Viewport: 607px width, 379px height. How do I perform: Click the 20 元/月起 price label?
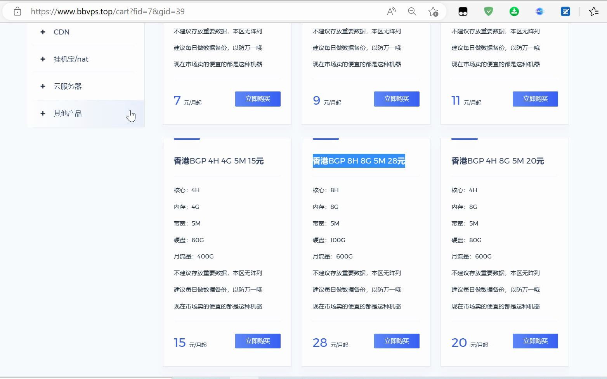pos(470,343)
